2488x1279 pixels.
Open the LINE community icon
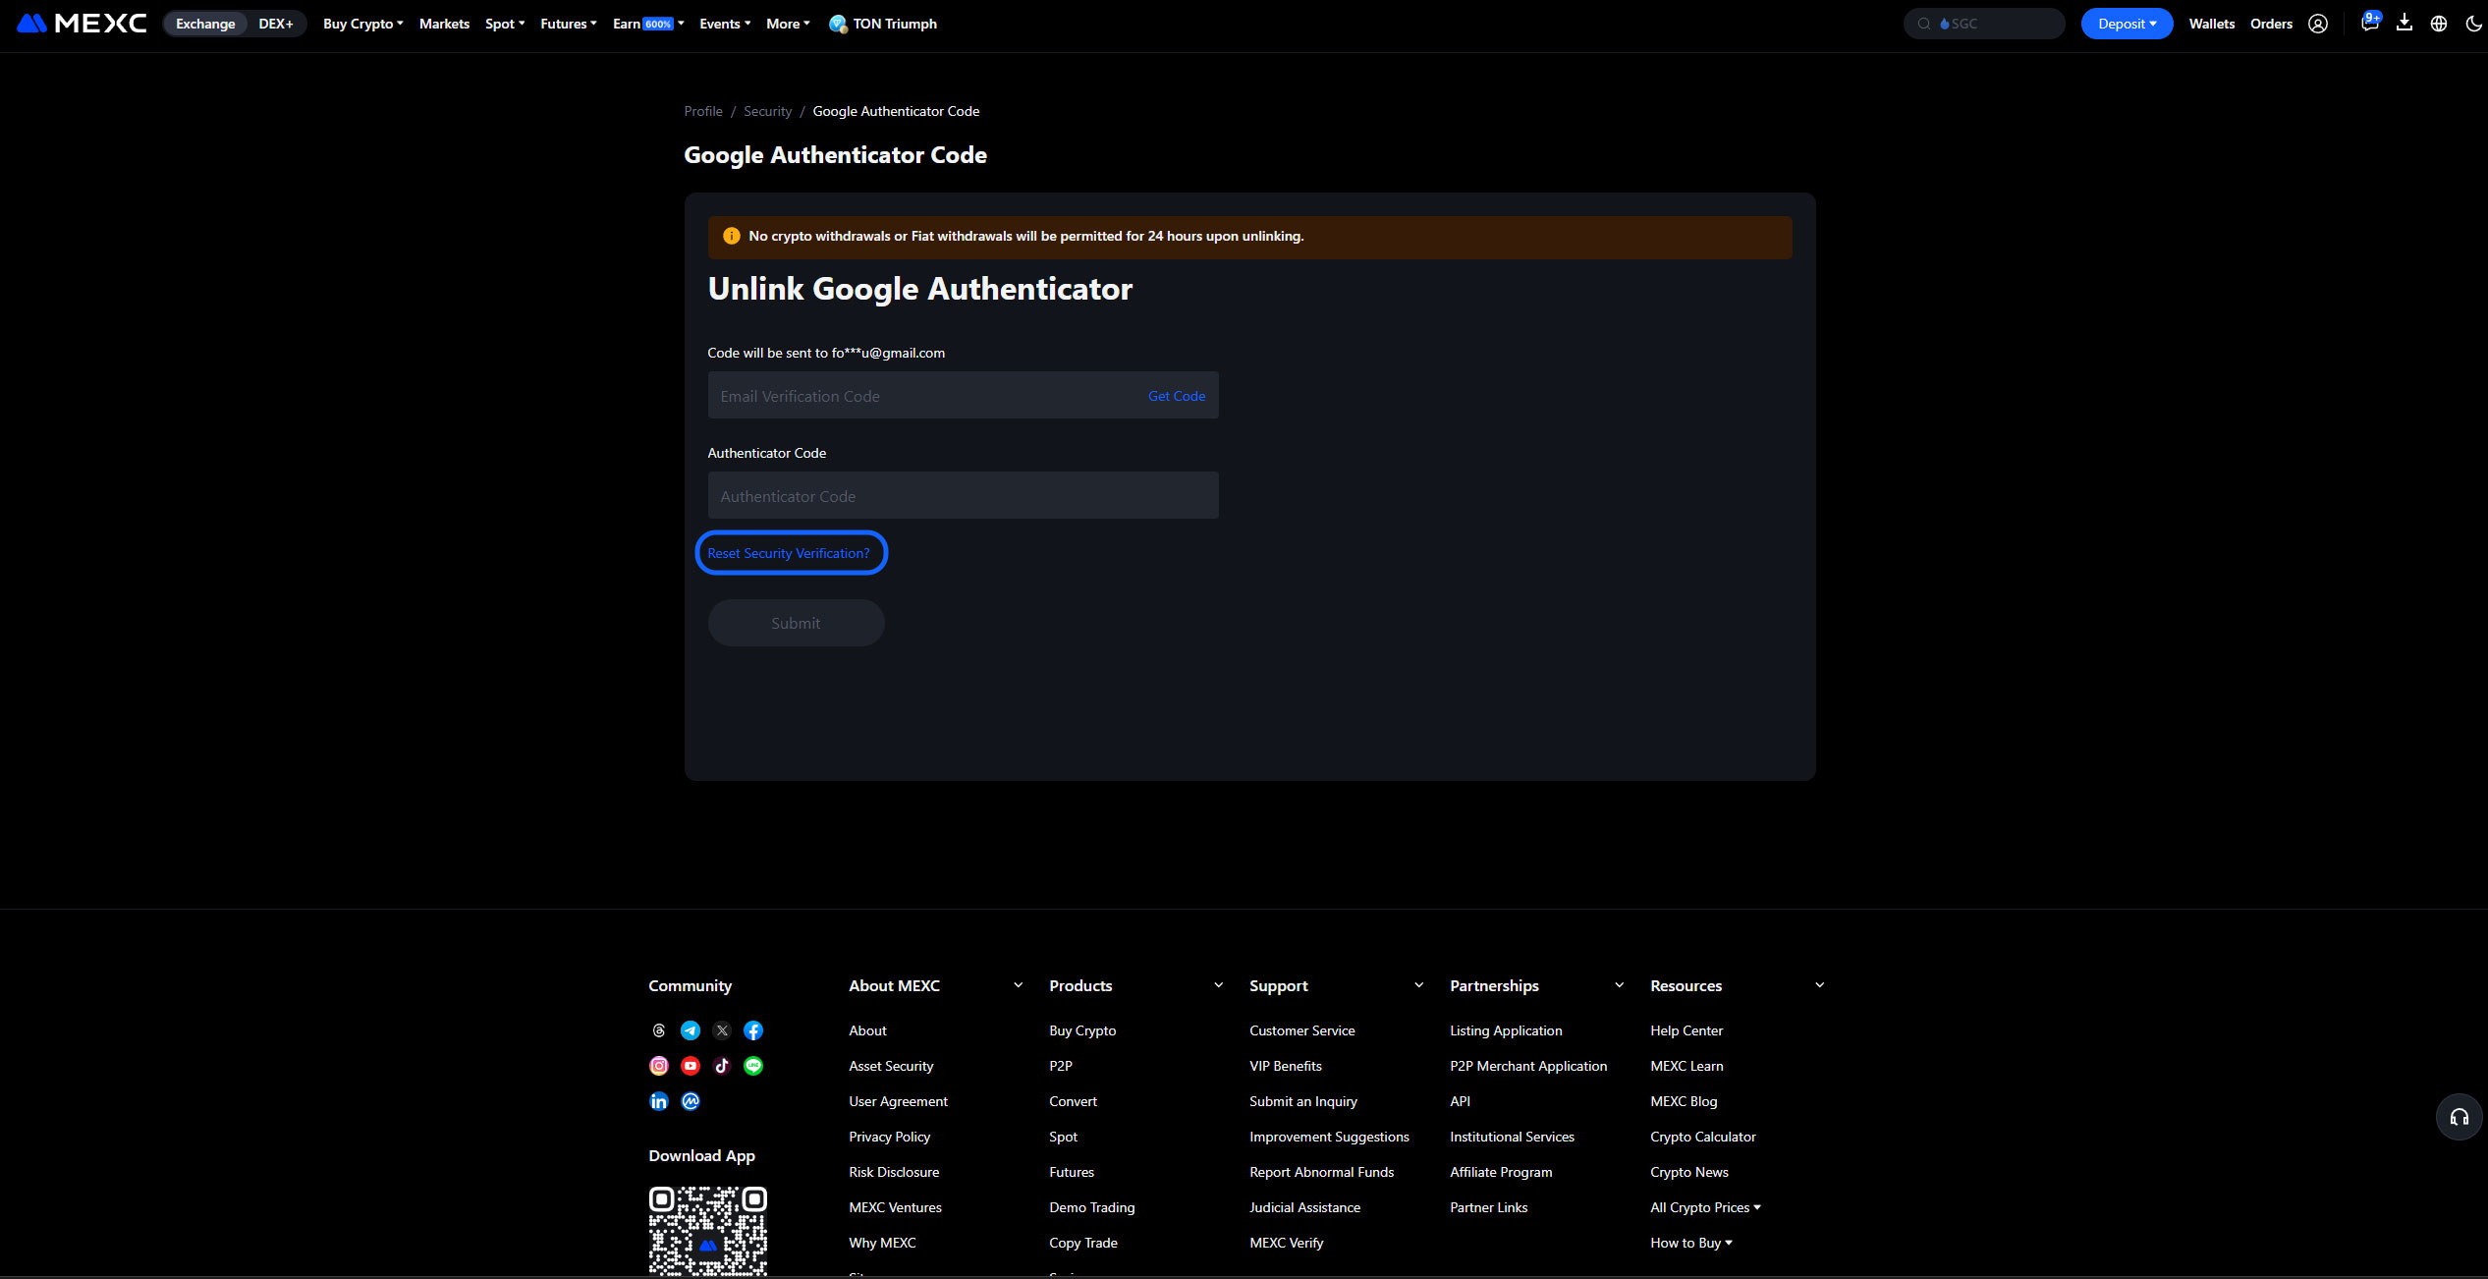tap(753, 1066)
